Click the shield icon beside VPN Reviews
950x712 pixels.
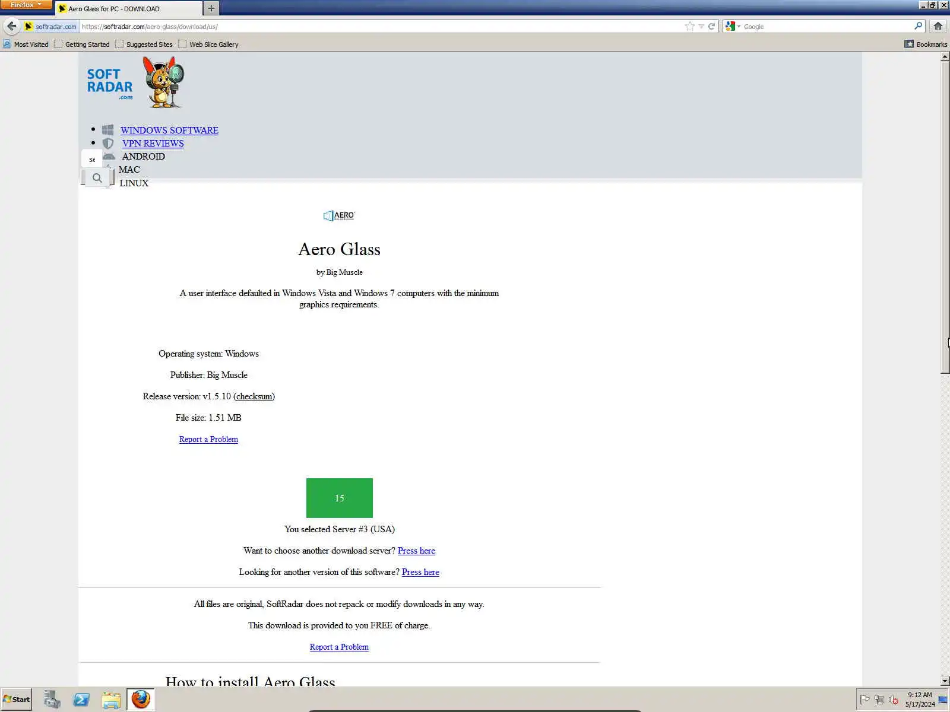tap(108, 143)
